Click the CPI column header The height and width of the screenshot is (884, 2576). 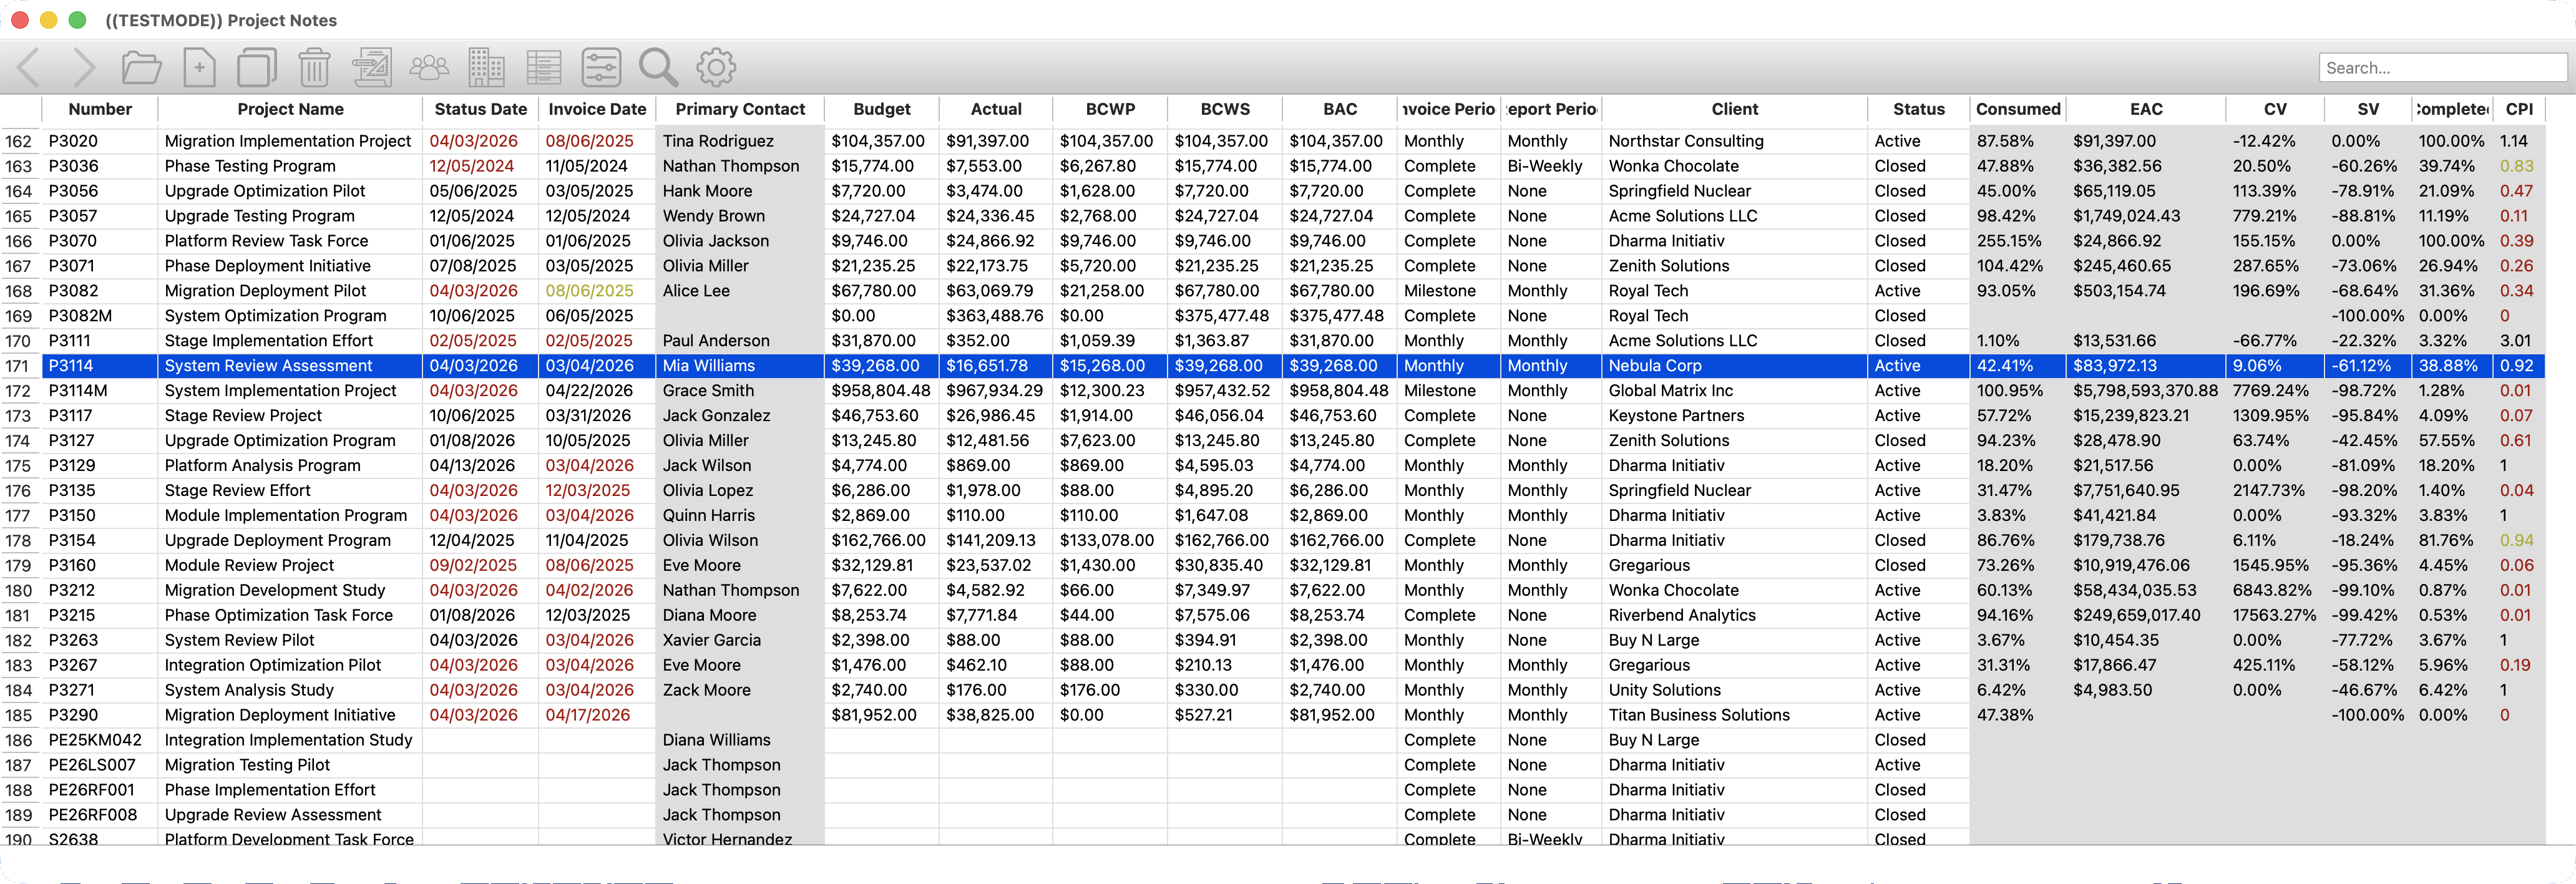2519,109
